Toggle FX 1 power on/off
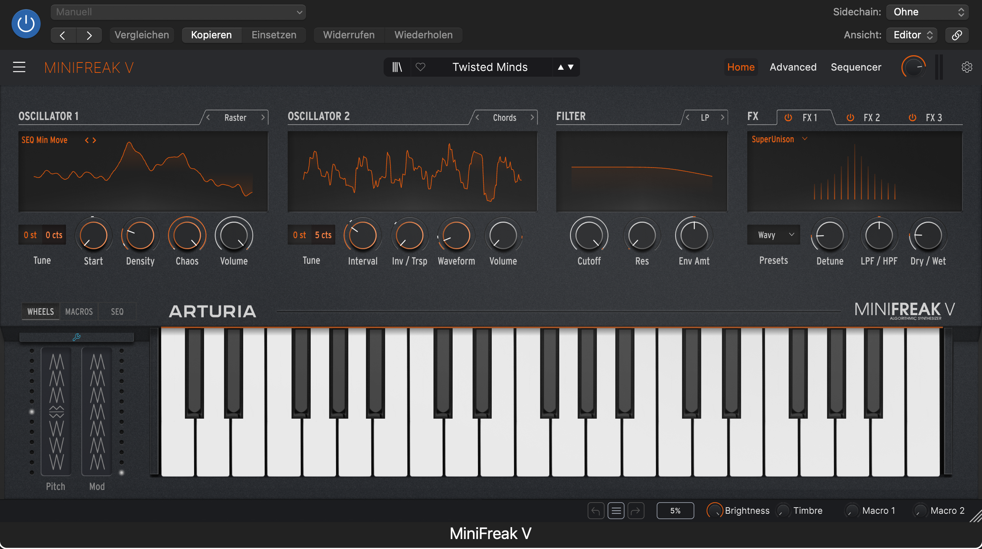 click(x=788, y=117)
